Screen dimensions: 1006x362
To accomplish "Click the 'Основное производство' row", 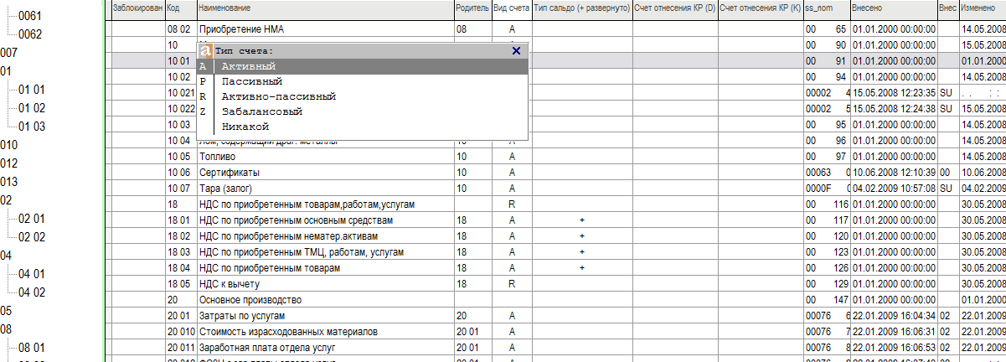I will tap(325, 300).
